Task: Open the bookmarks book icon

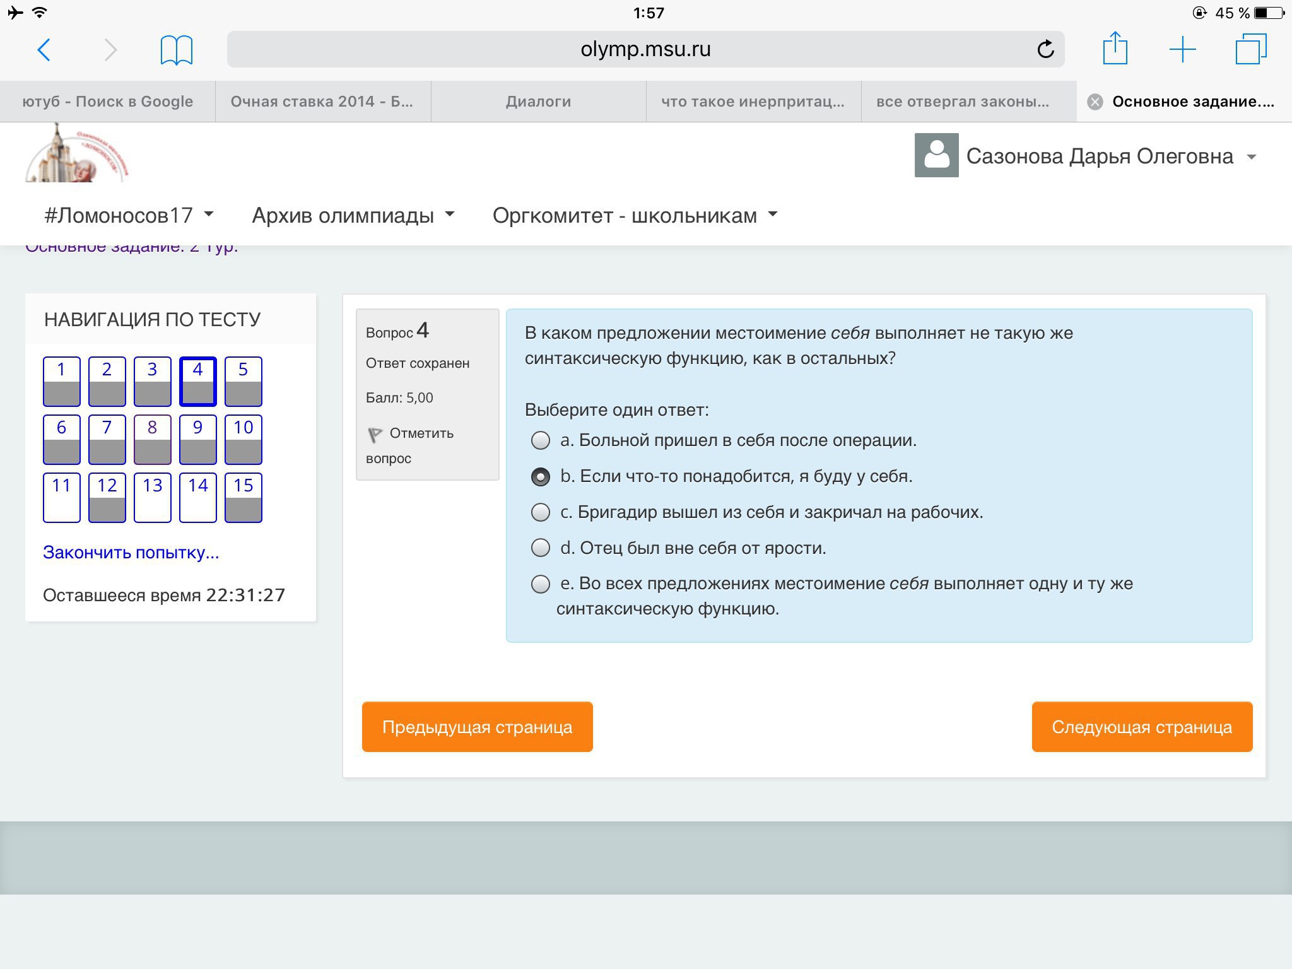Action: (176, 50)
